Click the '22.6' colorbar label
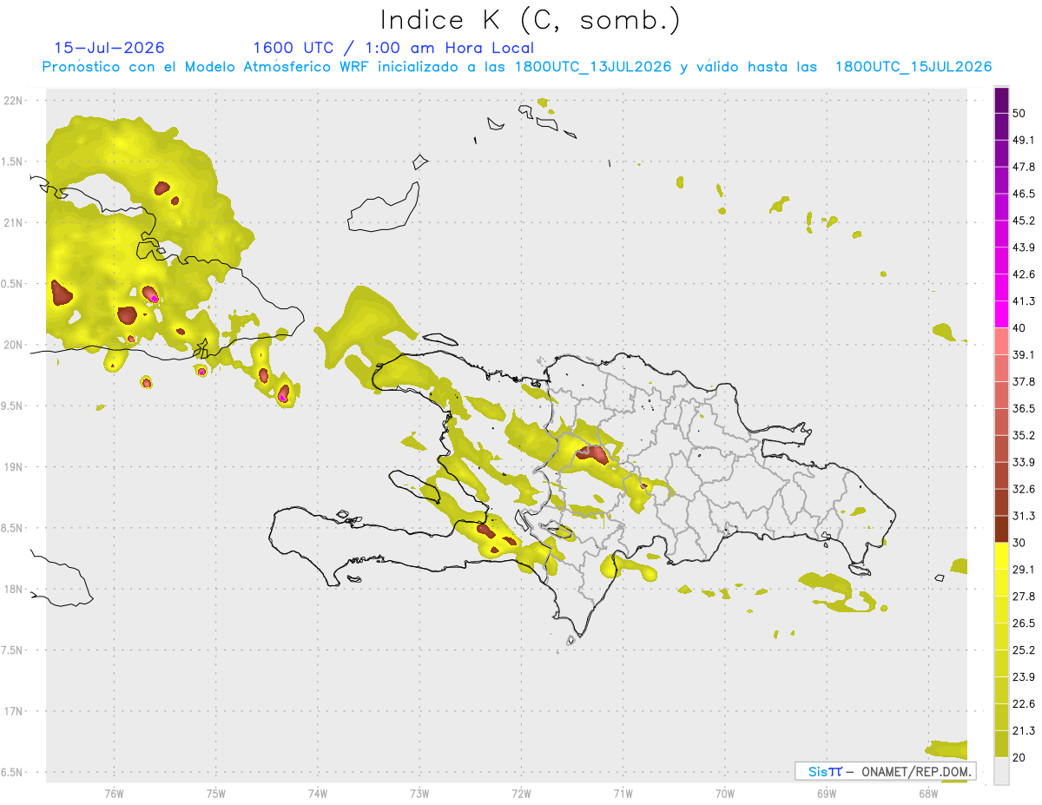Image resolution: width=1042 pixels, height=805 pixels. pyautogui.click(x=1024, y=704)
